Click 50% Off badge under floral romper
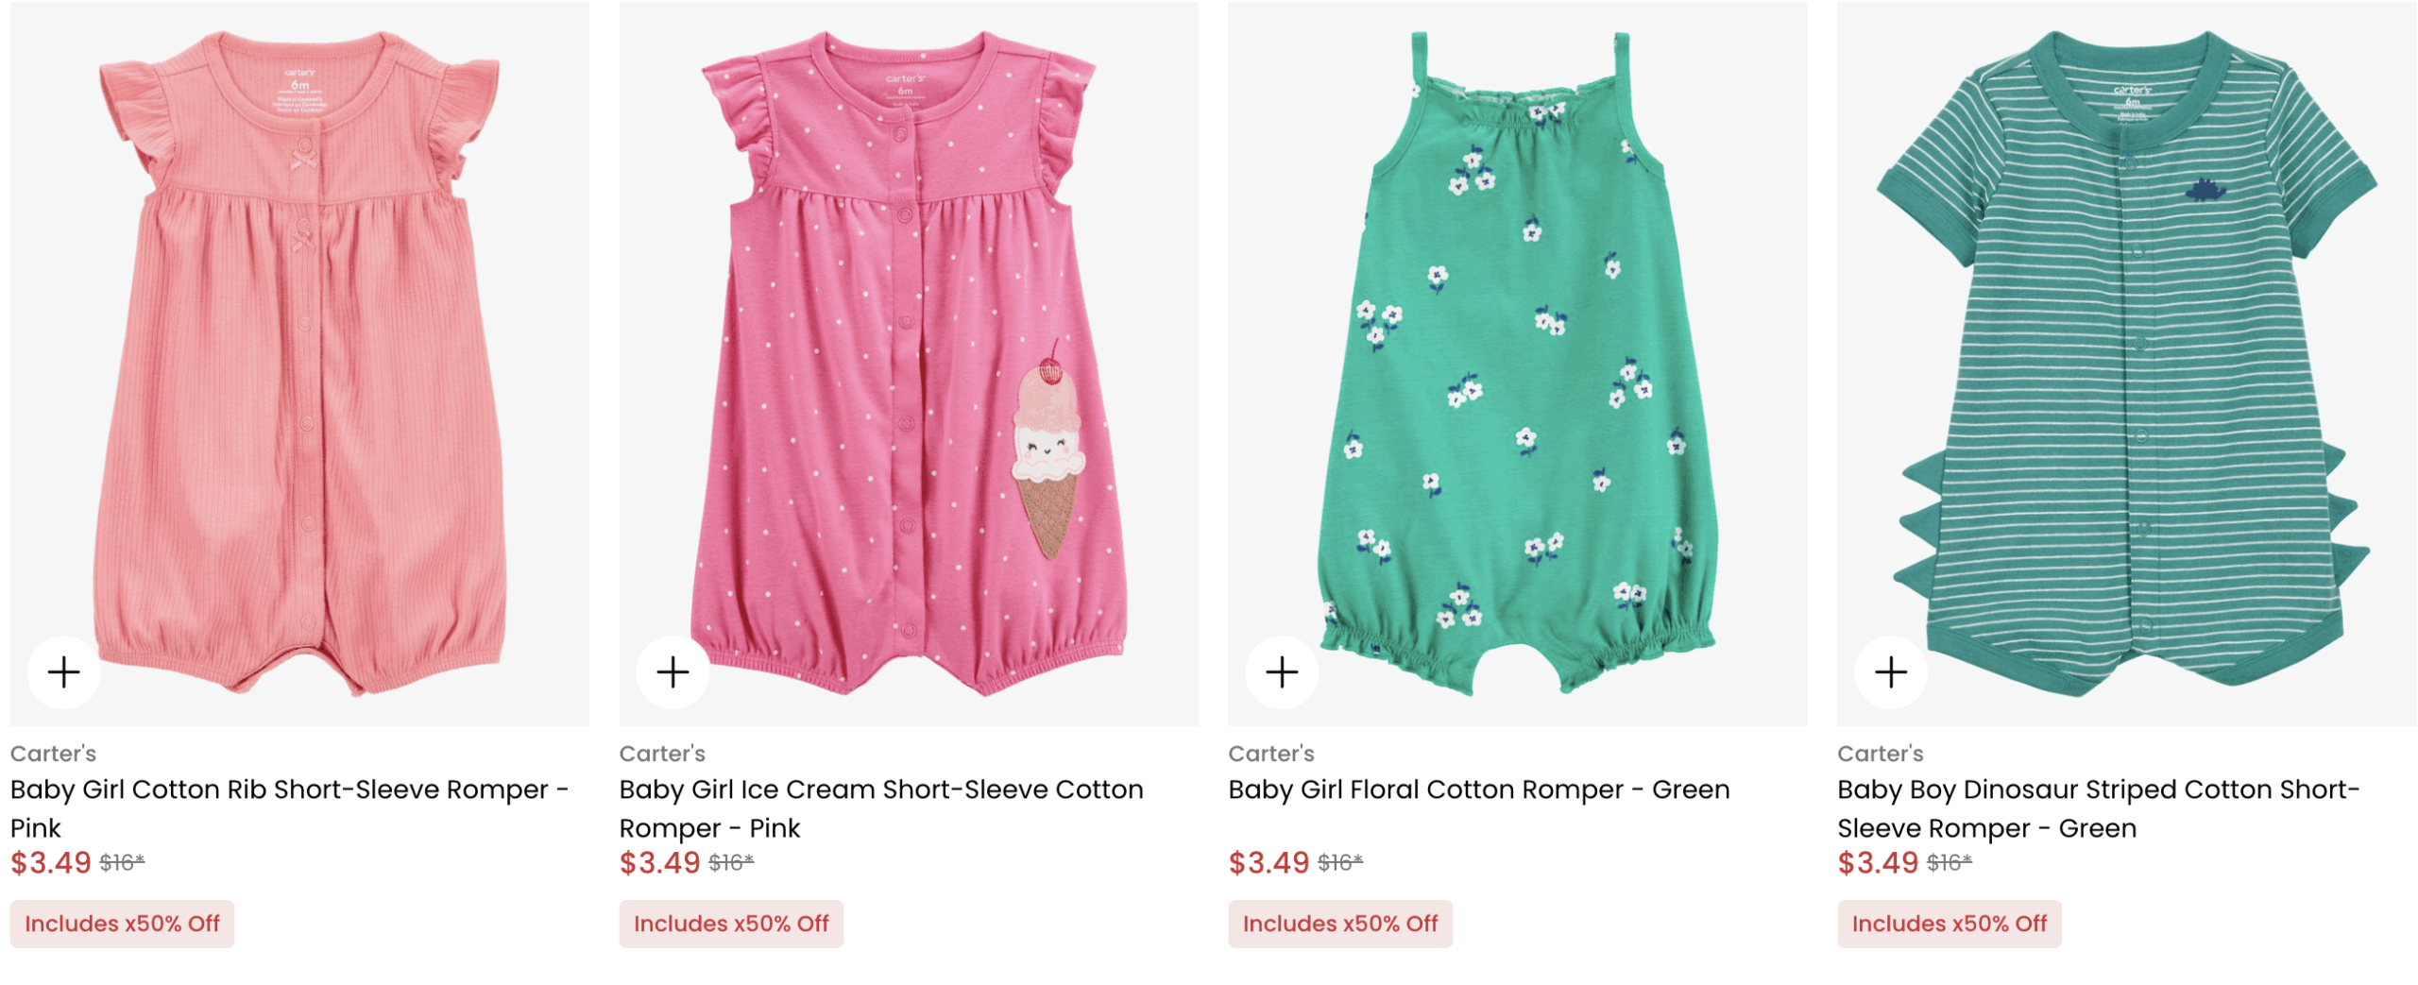 (x=1340, y=924)
